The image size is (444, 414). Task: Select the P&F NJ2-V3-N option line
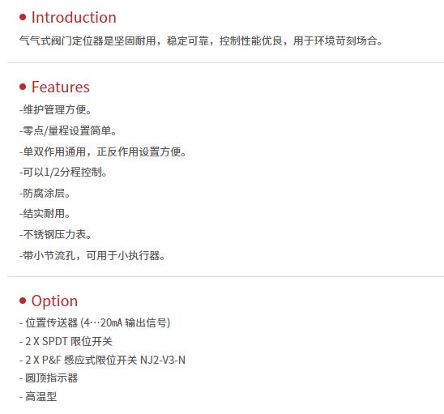click(102, 361)
